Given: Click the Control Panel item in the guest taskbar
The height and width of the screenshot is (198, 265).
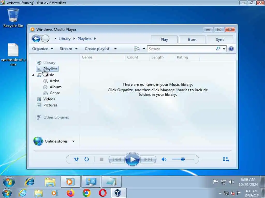Looking at the screenshot, I should (x=91, y=182).
